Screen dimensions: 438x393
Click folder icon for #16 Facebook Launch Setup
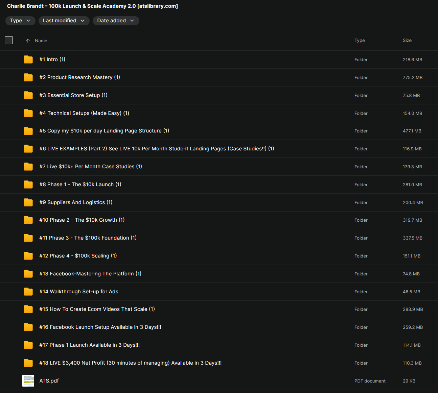tap(28, 327)
